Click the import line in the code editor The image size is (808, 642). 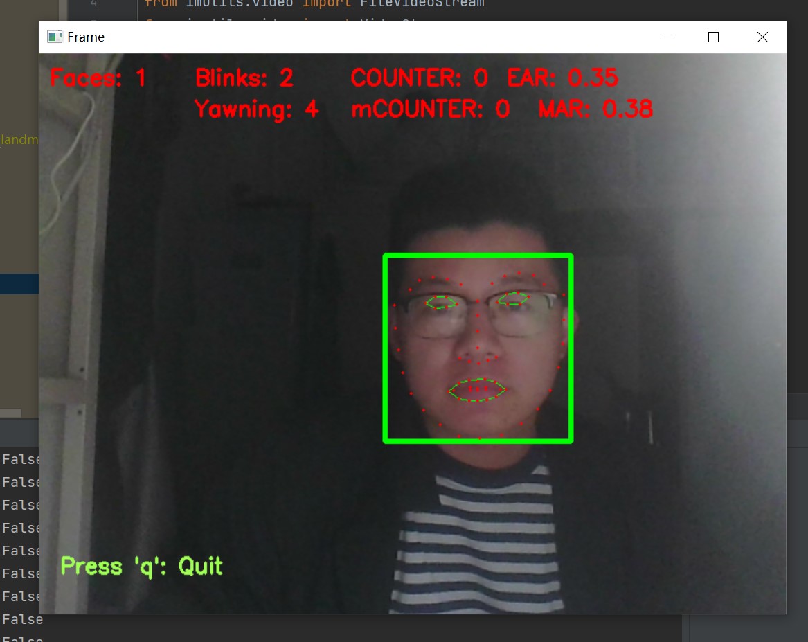tap(314, 4)
